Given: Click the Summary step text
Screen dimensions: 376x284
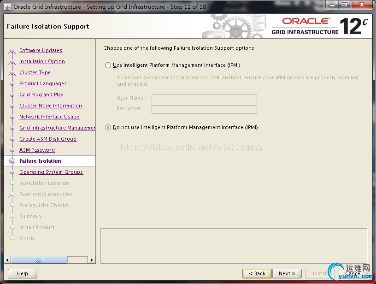Looking at the screenshot, I should (x=31, y=216).
